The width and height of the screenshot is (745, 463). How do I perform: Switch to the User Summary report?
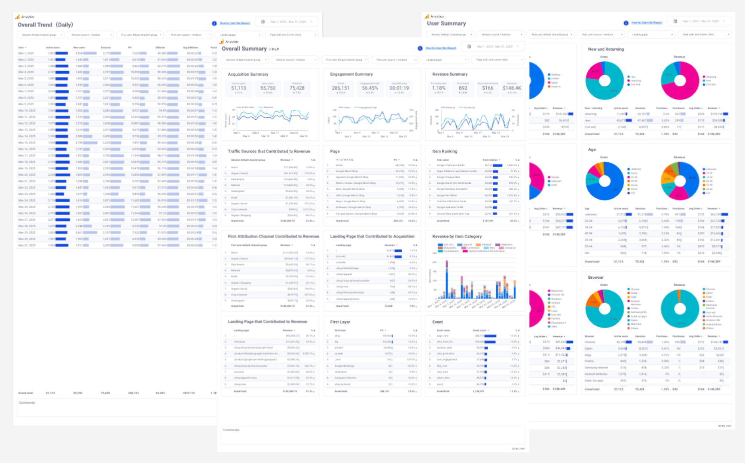point(447,23)
